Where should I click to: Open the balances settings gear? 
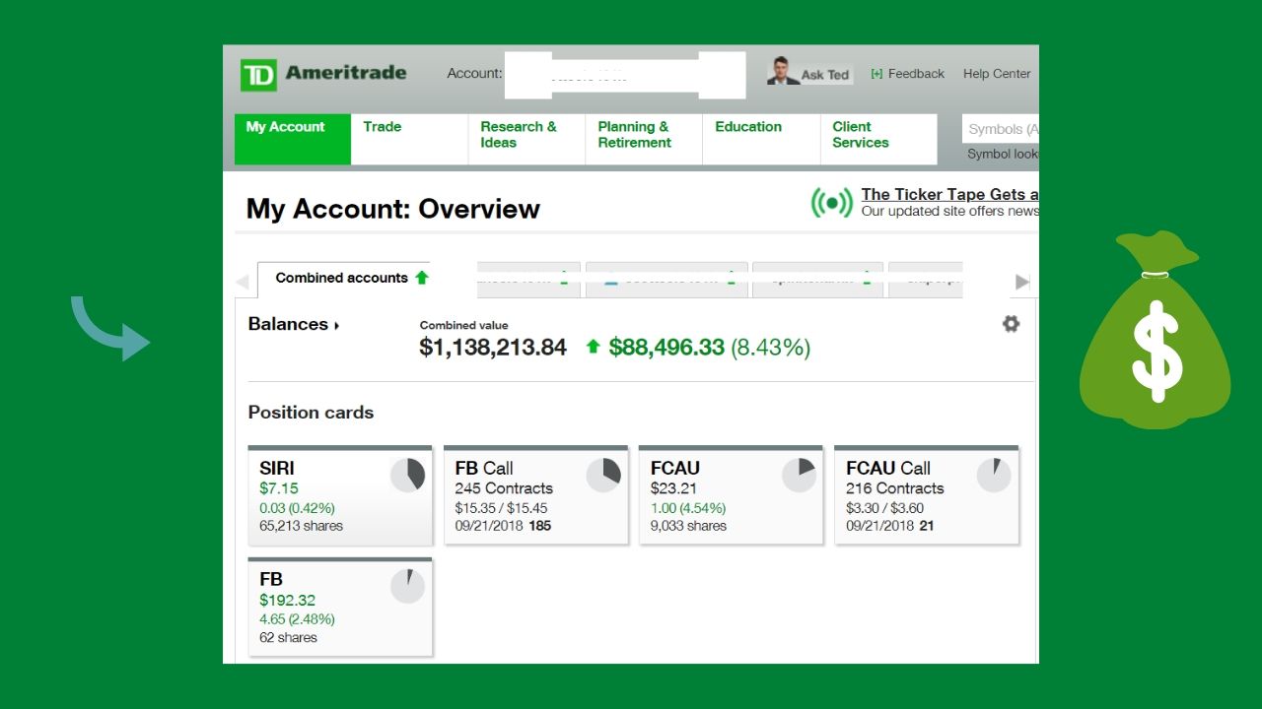(x=1011, y=324)
